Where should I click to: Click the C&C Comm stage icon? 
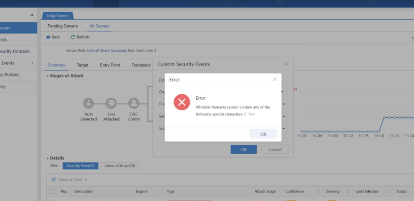(x=133, y=103)
